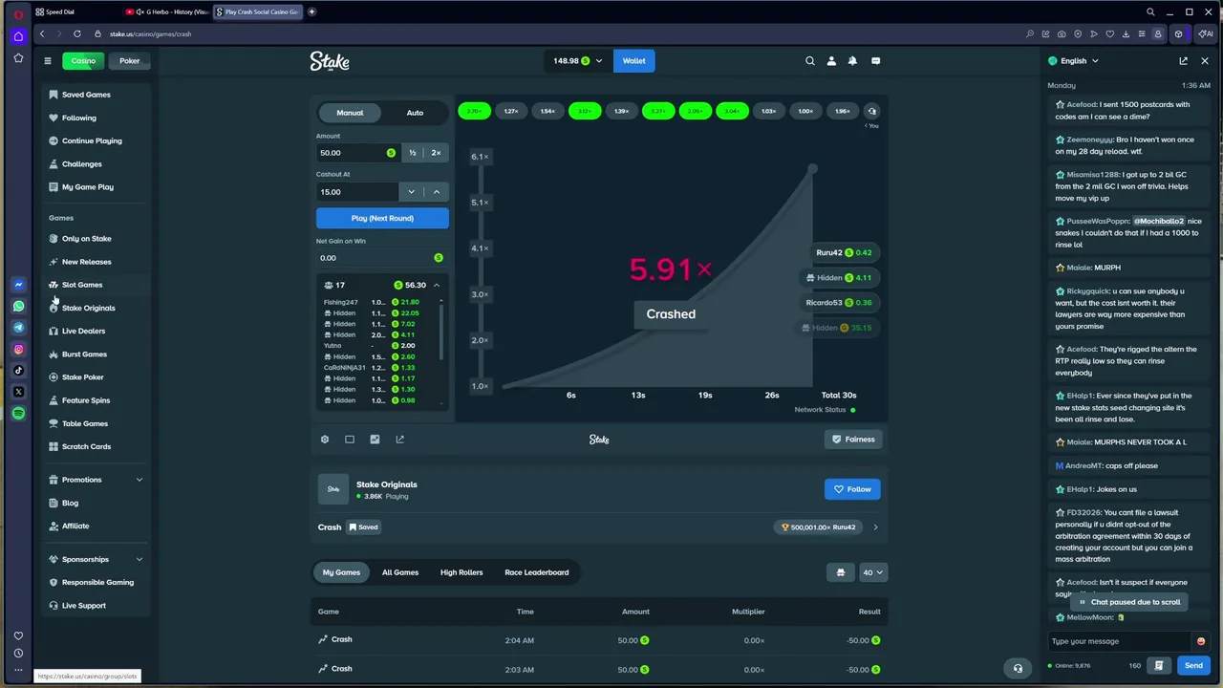Image resolution: width=1223 pixels, height=688 pixels.
Task: Open the round history icon after 1.96×
Action: tap(871, 111)
